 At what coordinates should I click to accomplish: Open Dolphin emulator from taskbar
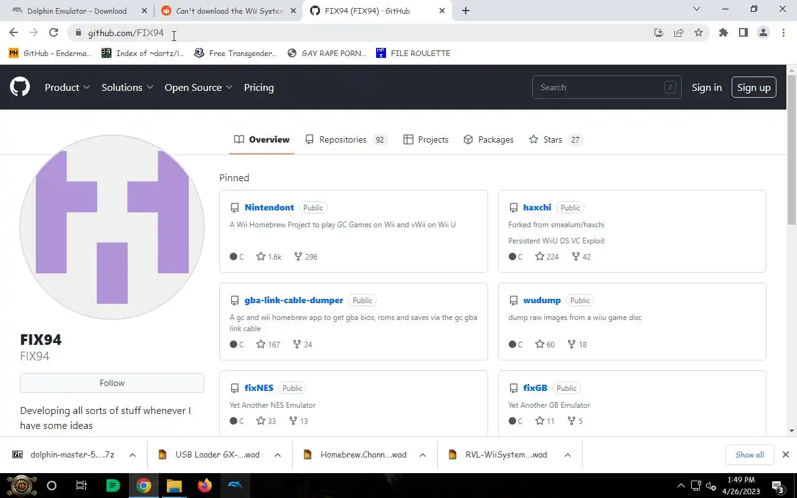(x=235, y=486)
